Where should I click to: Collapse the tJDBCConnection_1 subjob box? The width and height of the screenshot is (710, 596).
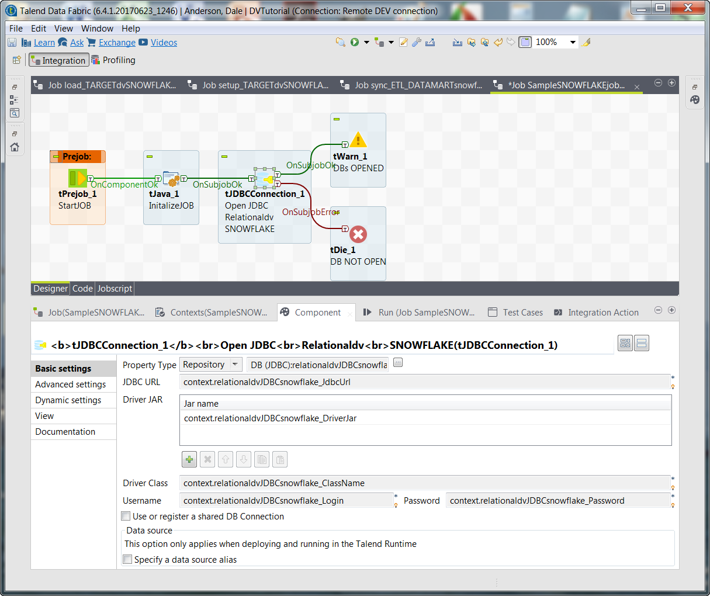click(x=224, y=157)
